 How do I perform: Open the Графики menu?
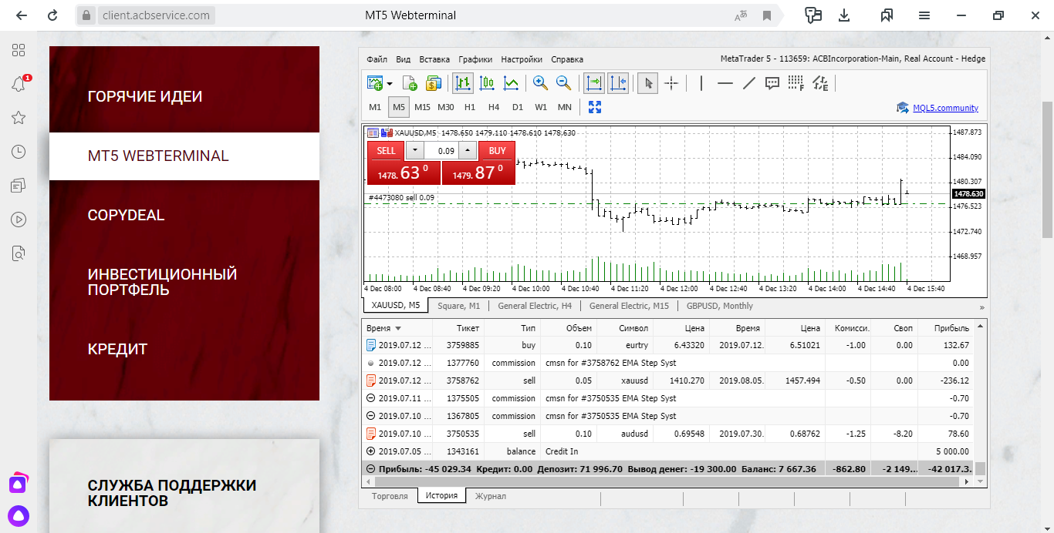point(475,59)
